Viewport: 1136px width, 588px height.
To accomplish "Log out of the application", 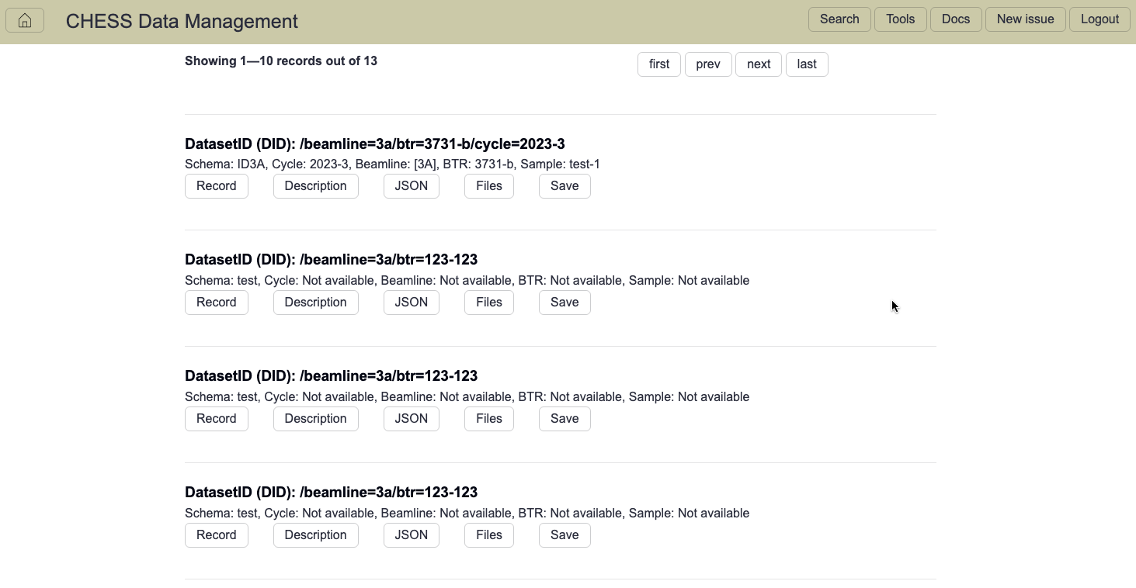I will point(1100,19).
